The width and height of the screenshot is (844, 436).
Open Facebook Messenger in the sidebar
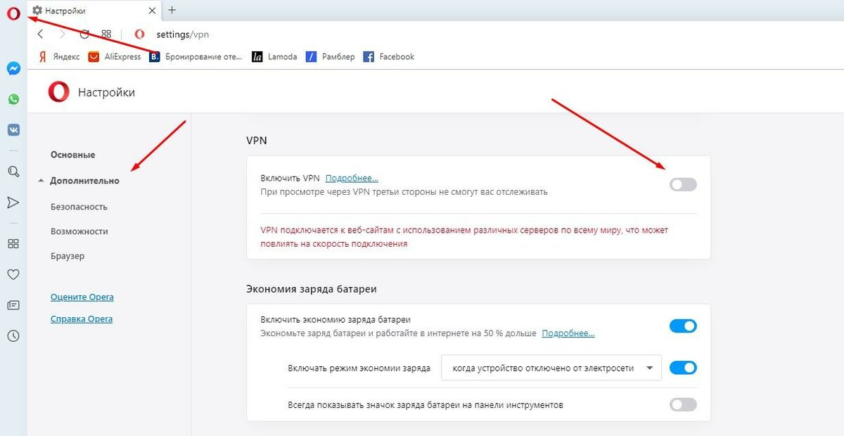coord(13,69)
